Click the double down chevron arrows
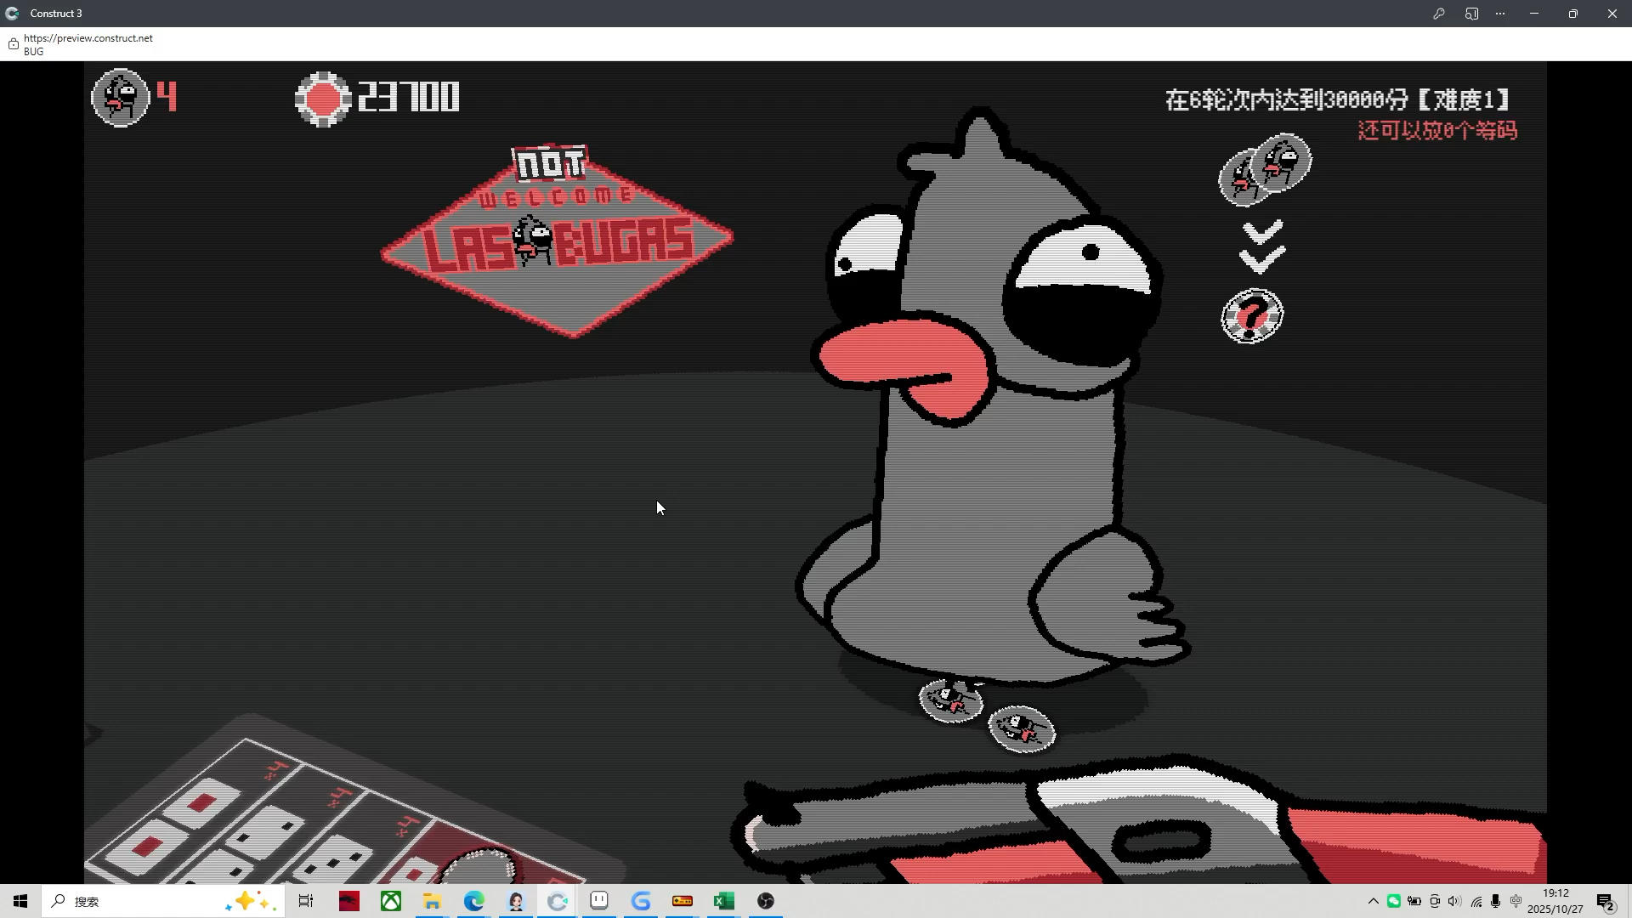The image size is (1632, 918). (x=1262, y=246)
